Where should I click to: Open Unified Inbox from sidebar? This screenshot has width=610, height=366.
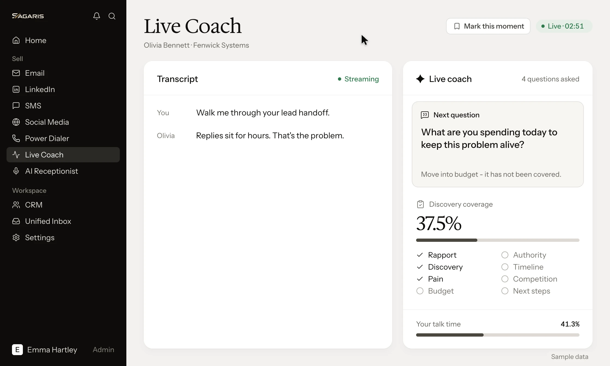(63, 221)
